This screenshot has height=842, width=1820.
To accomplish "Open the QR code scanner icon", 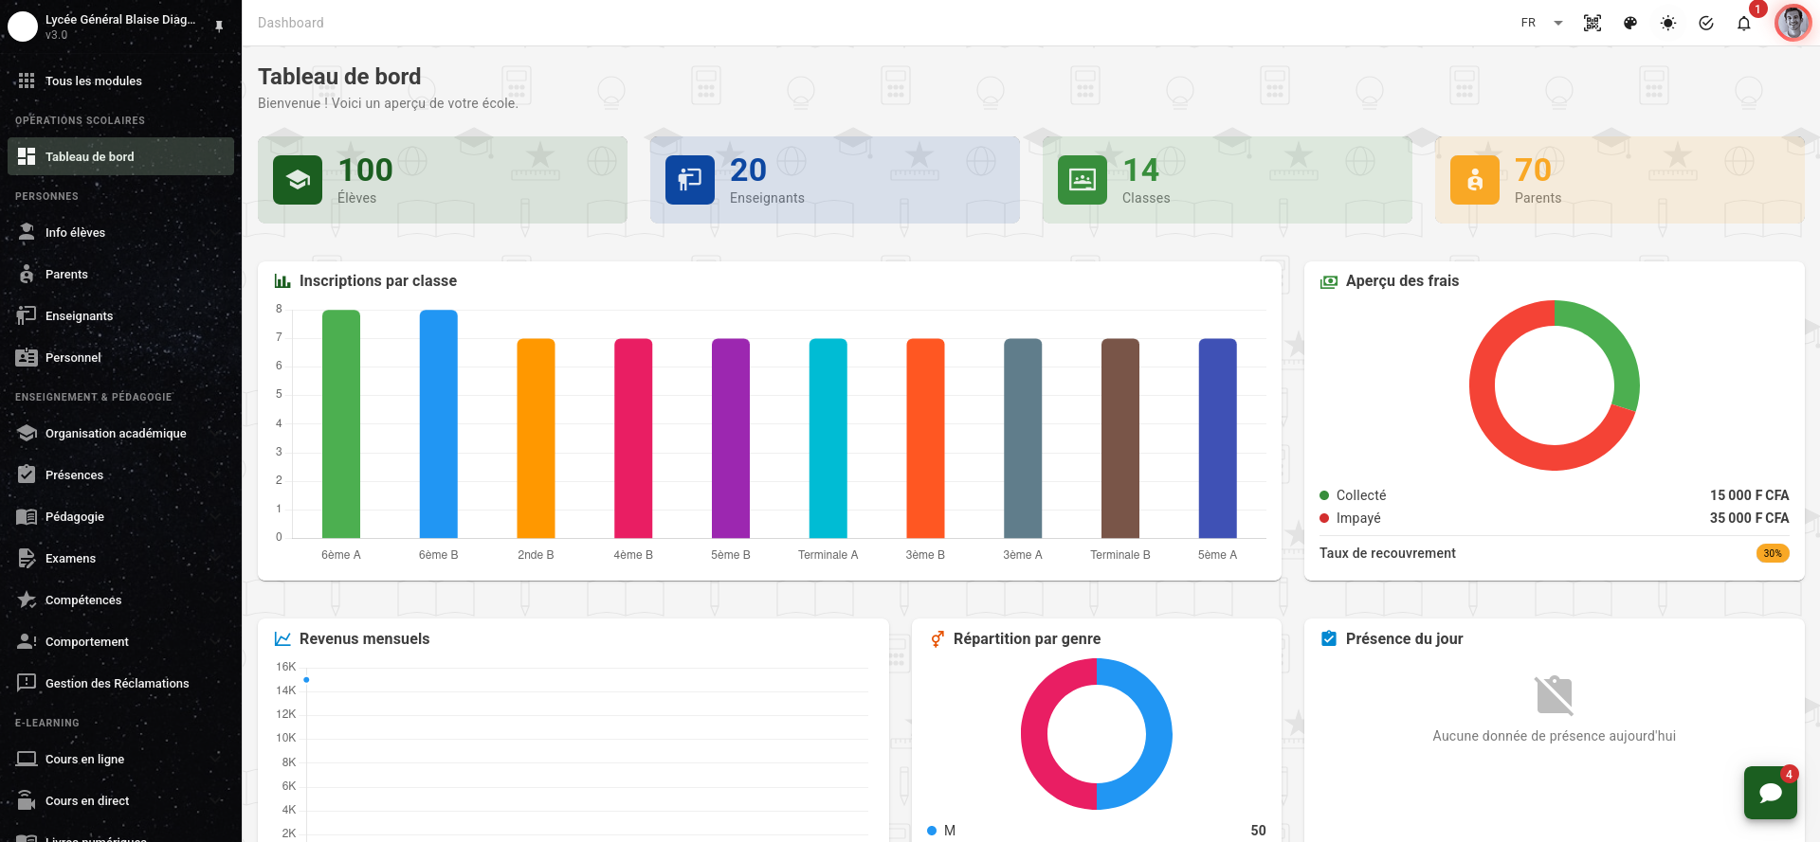I will click(x=1592, y=23).
